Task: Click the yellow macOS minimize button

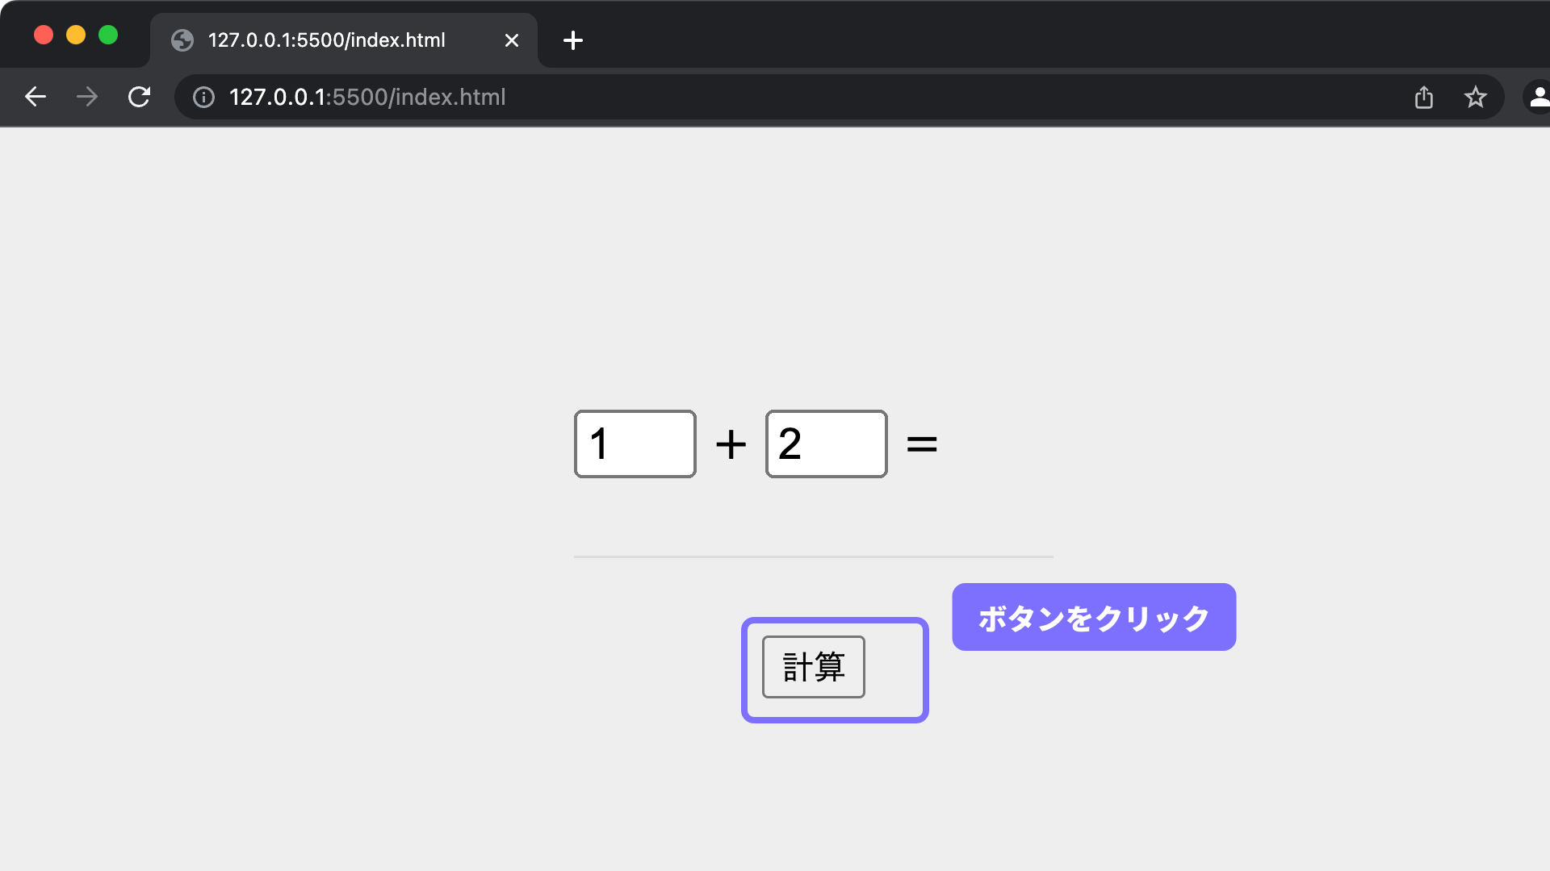Action: pos(76,35)
